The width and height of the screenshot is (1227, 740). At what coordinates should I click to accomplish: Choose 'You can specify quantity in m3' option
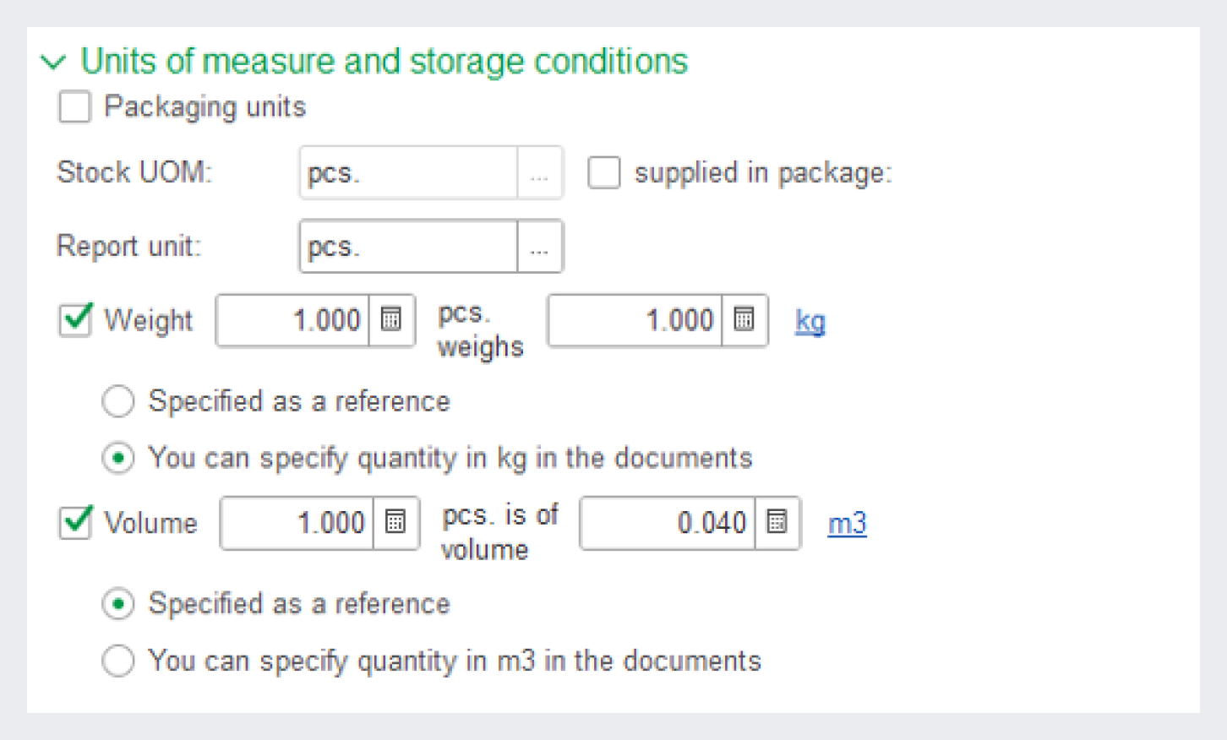pyautogui.click(x=118, y=661)
